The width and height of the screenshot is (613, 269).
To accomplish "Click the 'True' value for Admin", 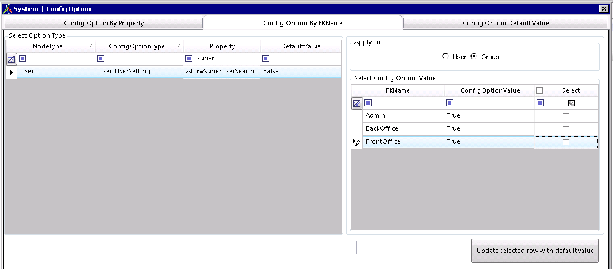I will click(489, 116).
